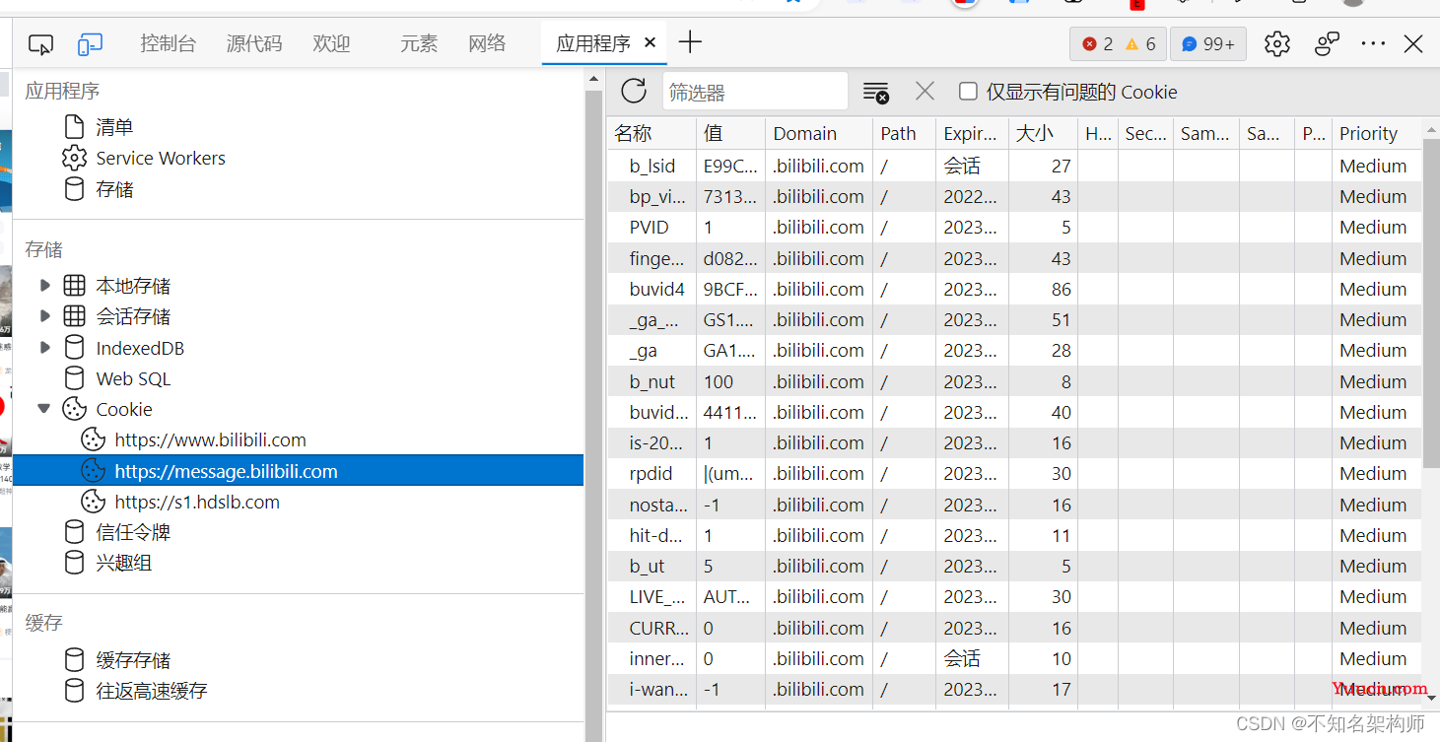The image size is (1440, 742).
Task: Switch to the 源代码 tab
Action: [x=254, y=43]
